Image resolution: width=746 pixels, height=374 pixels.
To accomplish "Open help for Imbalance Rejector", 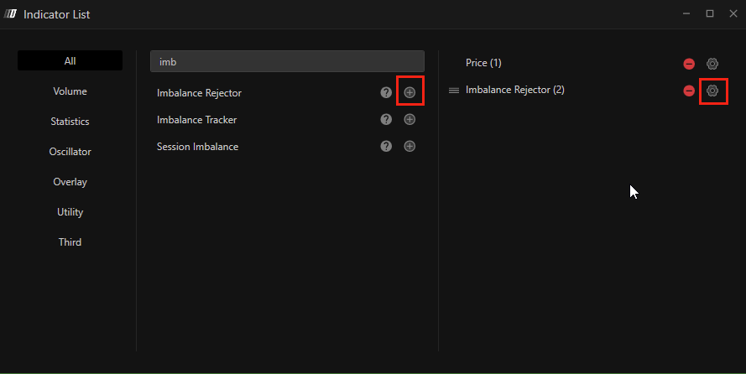I will point(386,92).
